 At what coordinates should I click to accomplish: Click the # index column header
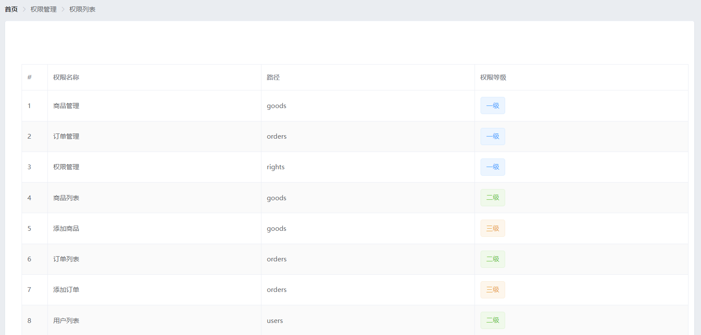(x=29, y=78)
